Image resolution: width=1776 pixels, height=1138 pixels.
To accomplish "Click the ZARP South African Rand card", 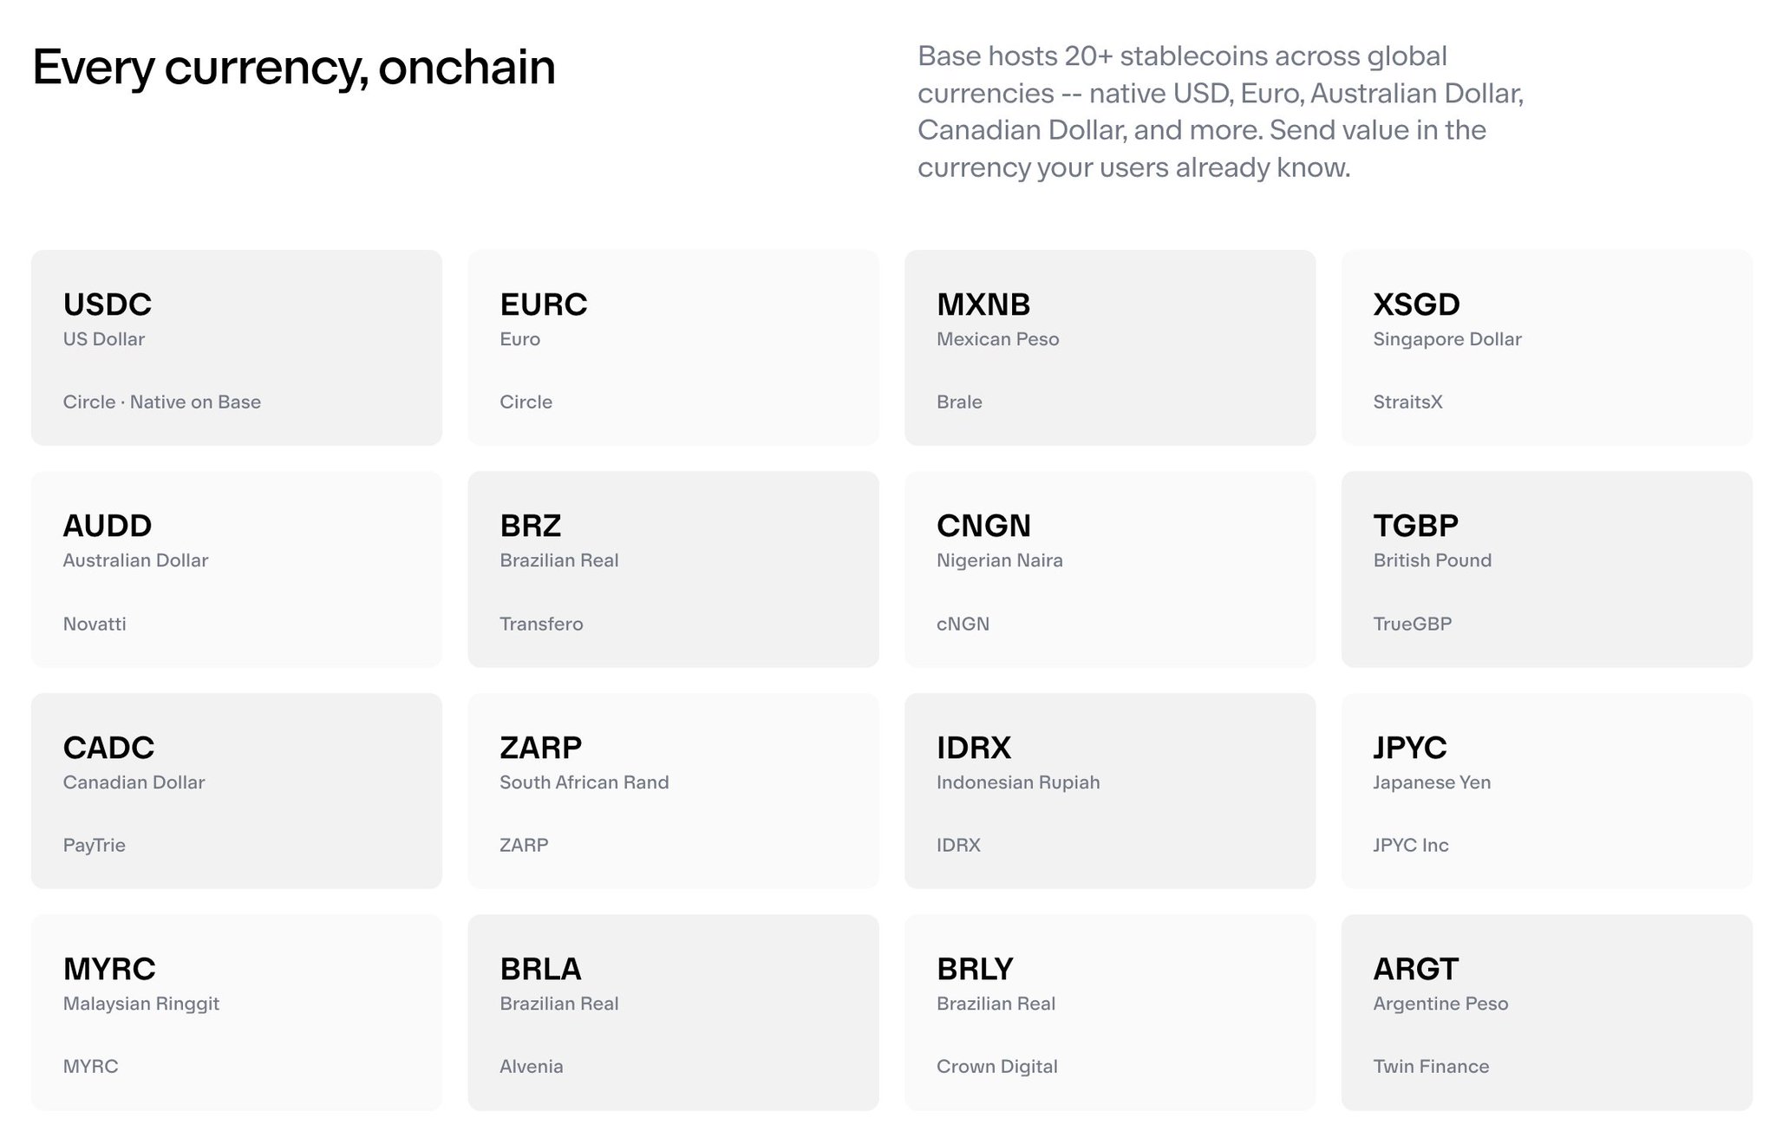I will [x=673, y=790].
